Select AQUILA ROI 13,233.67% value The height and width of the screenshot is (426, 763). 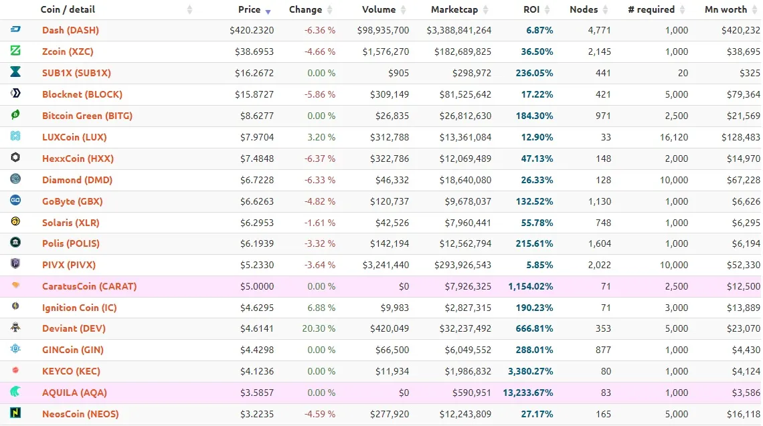[x=528, y=393]
